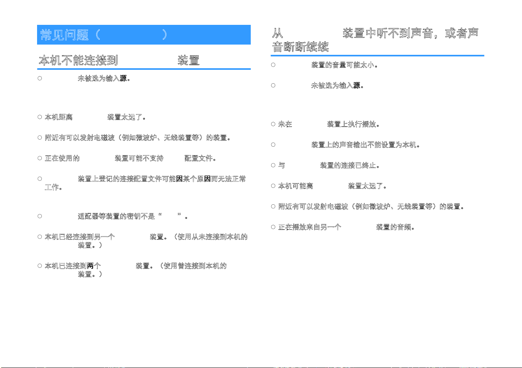The height and width of the screenshot is (368, 522).
Task: Click the bullet circle before 正在使用的 装置可能不支持
Action: click(40, 158)
